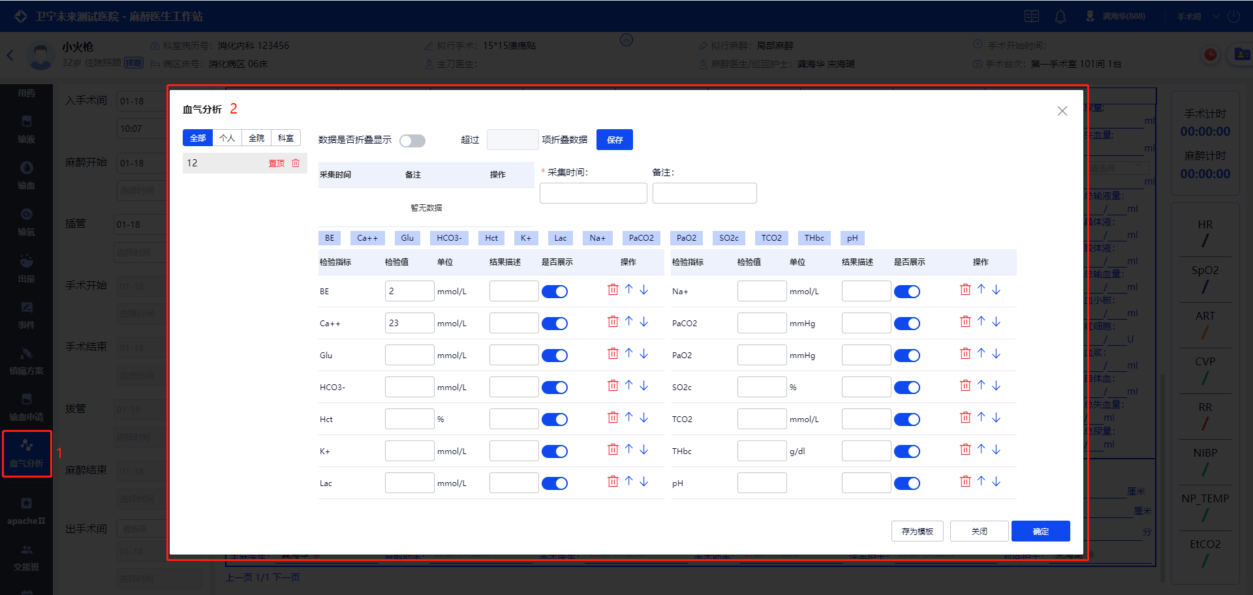Viewport: 1253px width, 595px height.
Task: Delete the THbc indicator row
Action: click(x=965, y=450)
